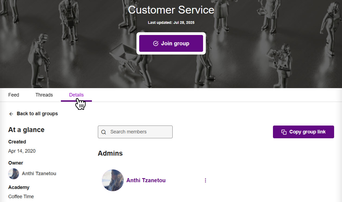This screenshot has width=342, height=202.
Task: Click the checkmark icon inside Join group button
Action: [156, 43]
